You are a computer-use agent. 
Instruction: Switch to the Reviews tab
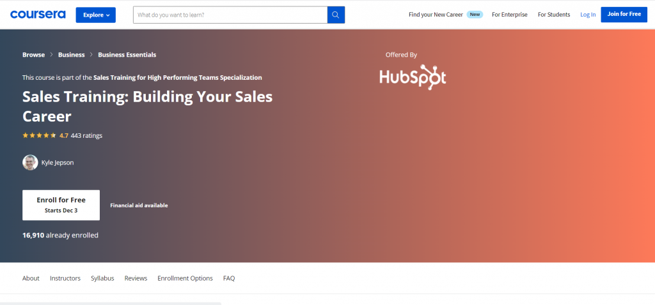click(x=136, y=278)
